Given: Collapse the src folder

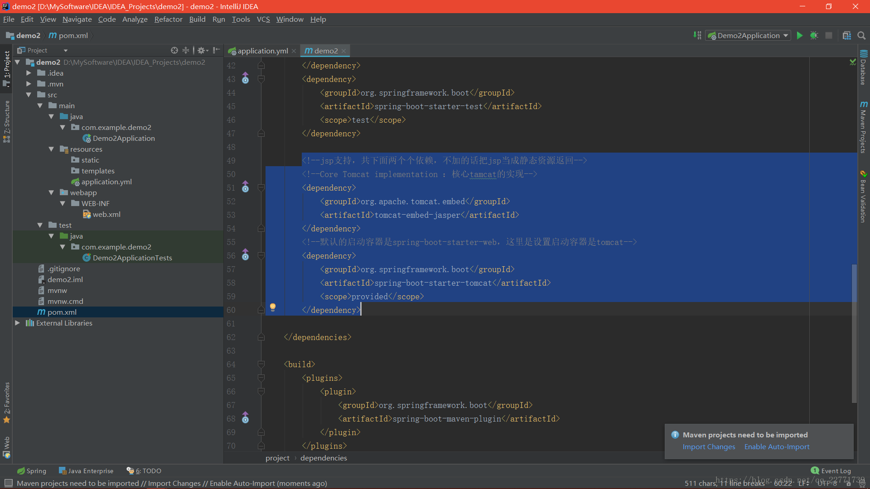Looking at the screenshot, I should 29,95.
